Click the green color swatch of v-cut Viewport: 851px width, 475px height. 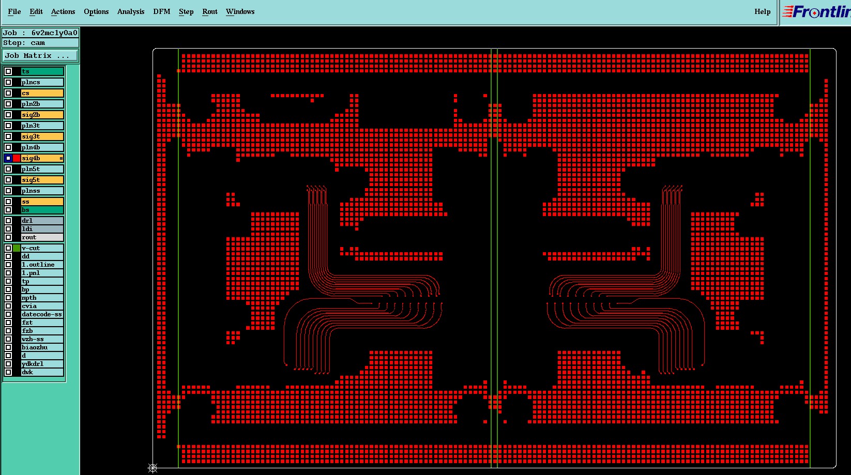click(x=17, y=248)
